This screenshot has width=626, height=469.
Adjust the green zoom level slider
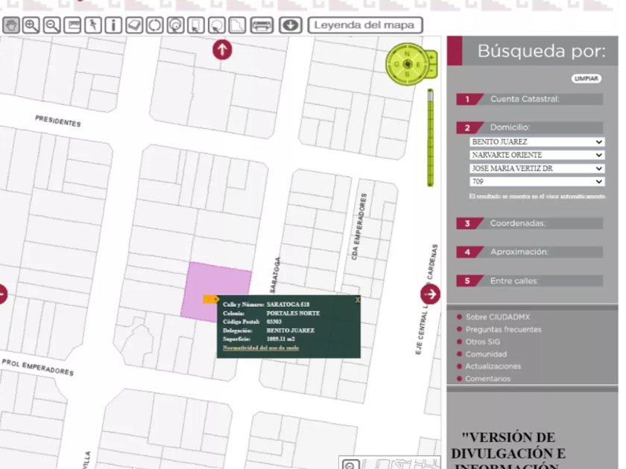(x=431, y=138)
